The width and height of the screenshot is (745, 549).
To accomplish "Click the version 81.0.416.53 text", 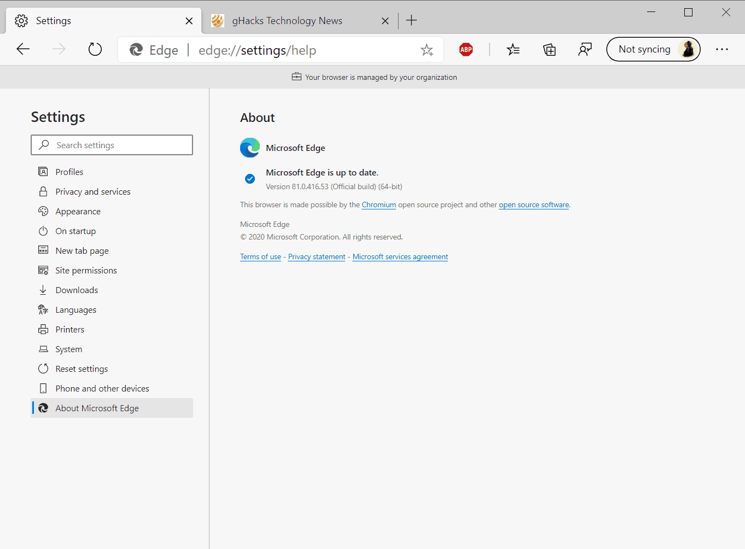I will pyautogui.click(x=334, y=186).
